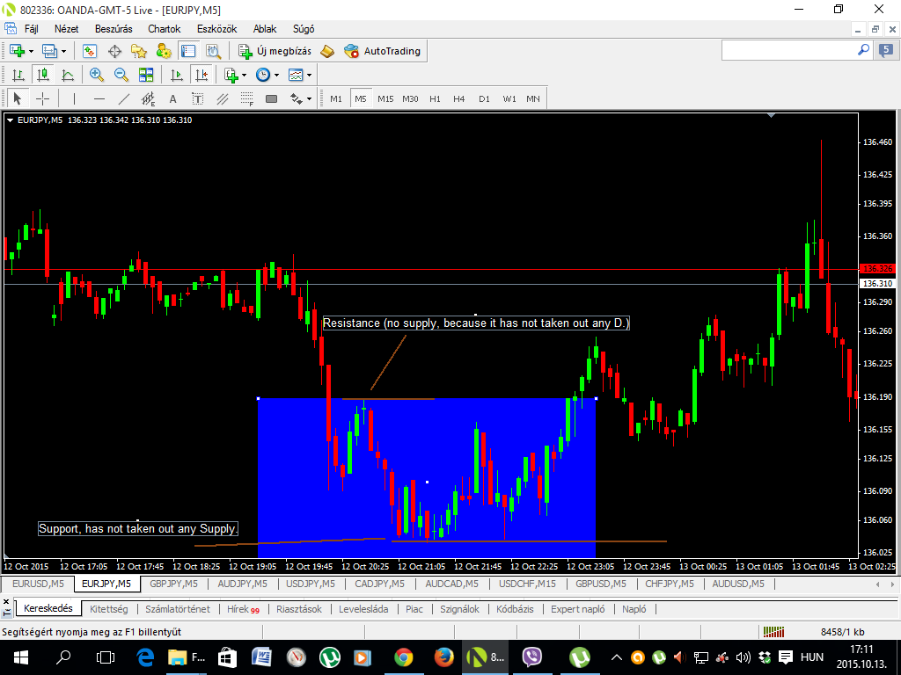
Task: Select the text label tool
Action: click(198, 98)
